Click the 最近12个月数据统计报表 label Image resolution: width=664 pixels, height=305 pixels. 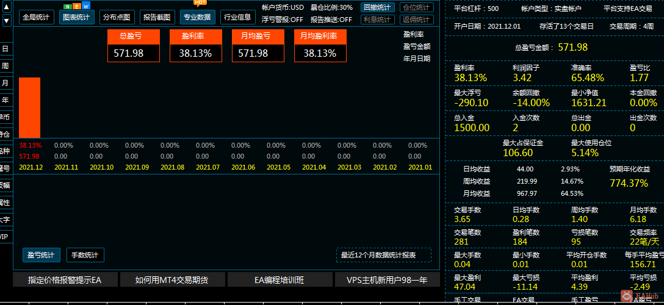[x=384, y=255]
